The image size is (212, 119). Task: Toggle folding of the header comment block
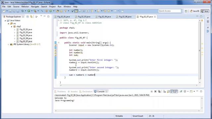[59, 20]
